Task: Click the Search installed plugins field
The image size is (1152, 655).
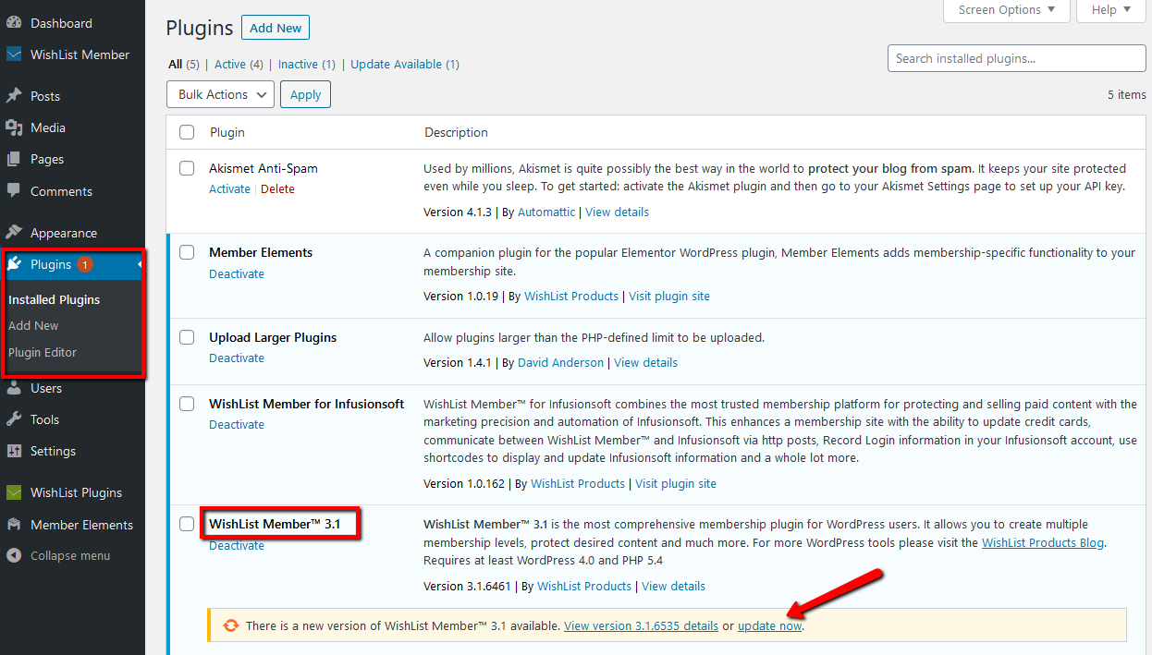Action: tap(1017, 58)
